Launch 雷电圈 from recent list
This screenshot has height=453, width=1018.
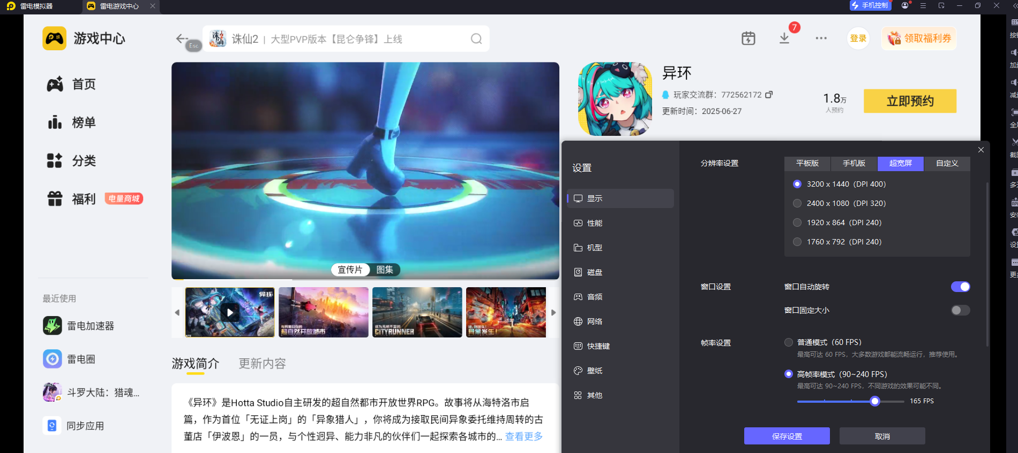(69, 359)
